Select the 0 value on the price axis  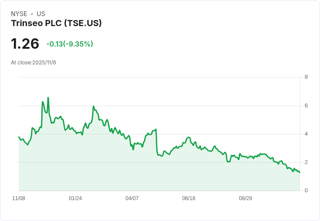(x=306, y=191)
